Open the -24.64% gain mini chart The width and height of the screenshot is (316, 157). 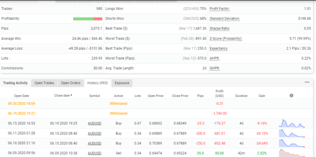tap(292, 143)
